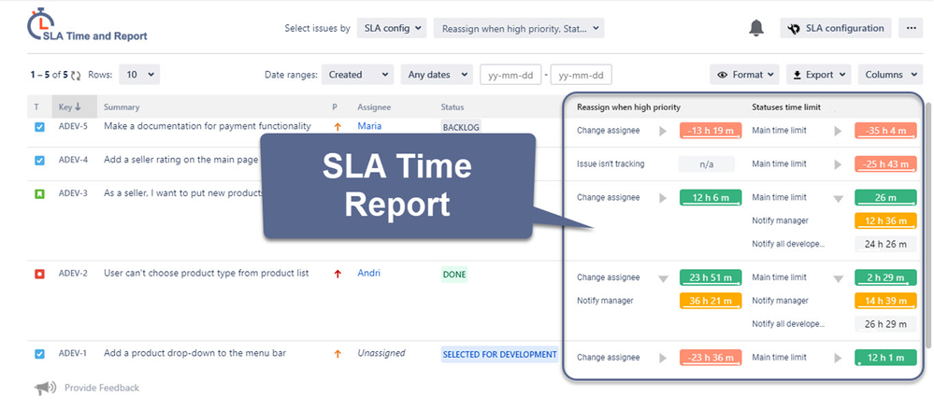Open the SLA config selector dropdown
Image resolution: width=934 pixels, height=410 pixels.
coord(392,28)
